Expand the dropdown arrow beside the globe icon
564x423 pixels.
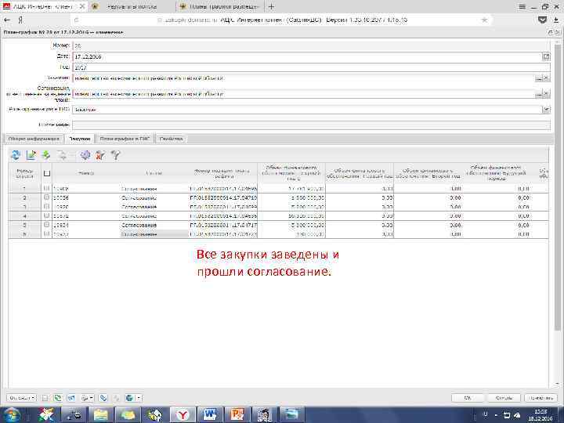tap(139, 398)
